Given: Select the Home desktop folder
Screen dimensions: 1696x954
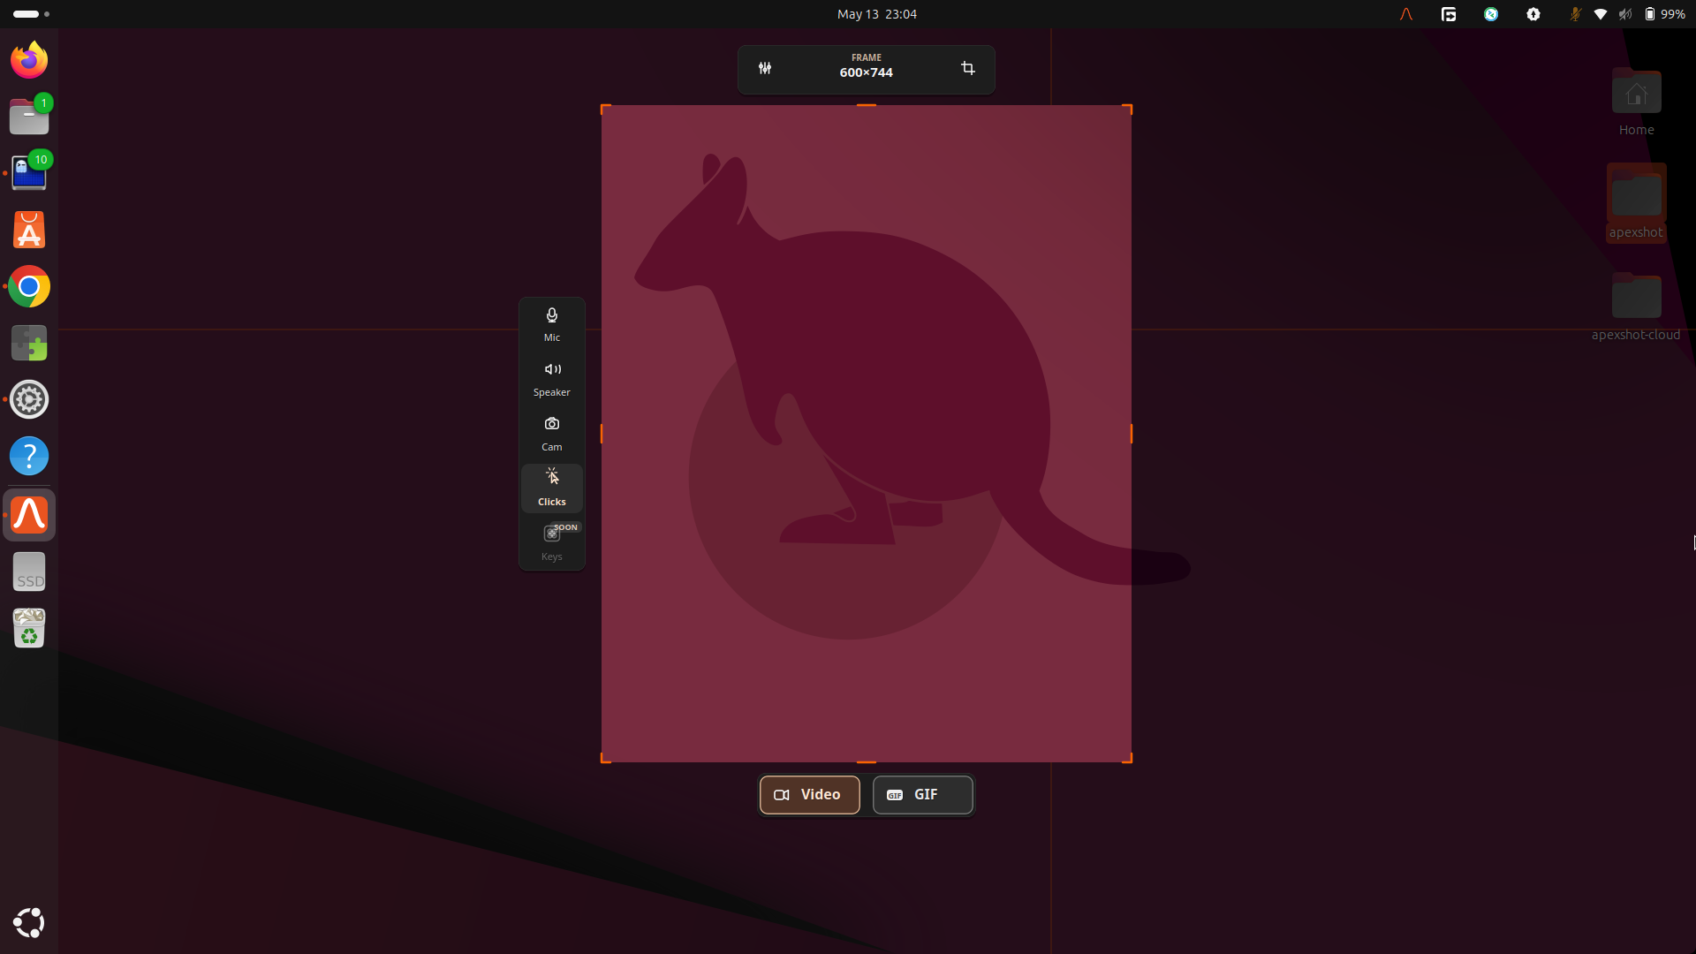Looking at the screenshot, I should [x=1636, y=102].
